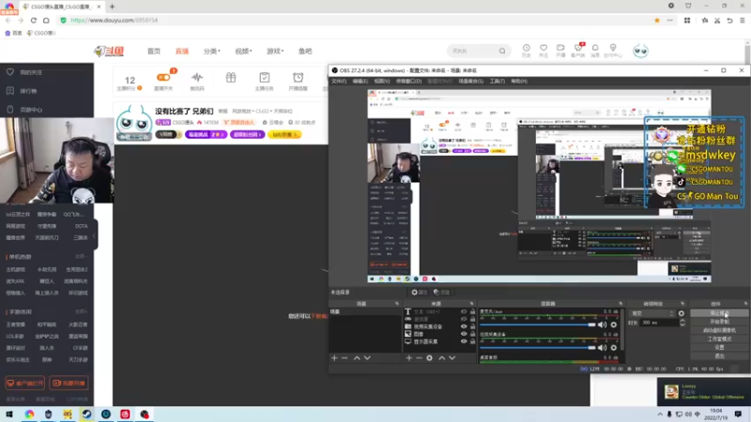Hide the 文本 (GDI+) source eye icon
751x422 pixels.
coord(464,311)
